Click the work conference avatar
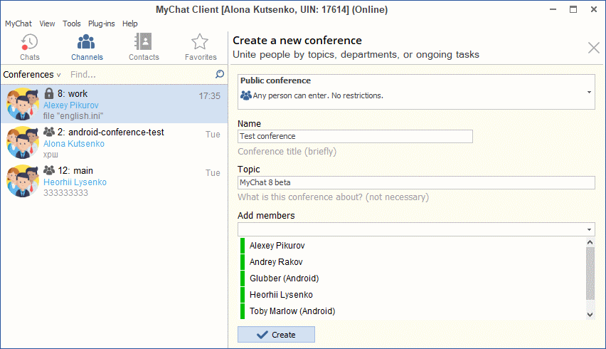Screen dimensions: 606x349 (22, 104)
